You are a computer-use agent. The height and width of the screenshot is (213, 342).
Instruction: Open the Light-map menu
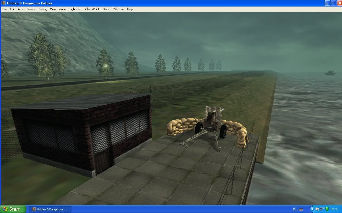(76, 9)
